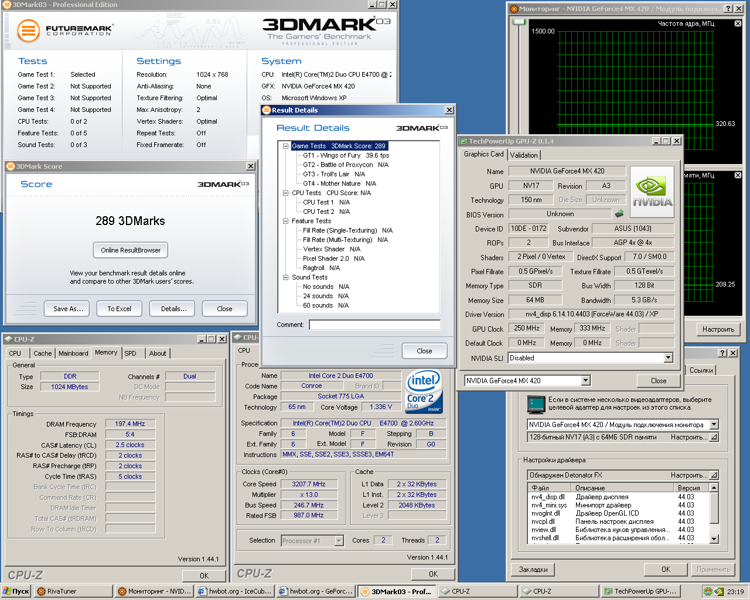Open the About tab in CPU-Z
Image resolution: width=750 pixels, height=600 pixels.
[x=158, y=353]
